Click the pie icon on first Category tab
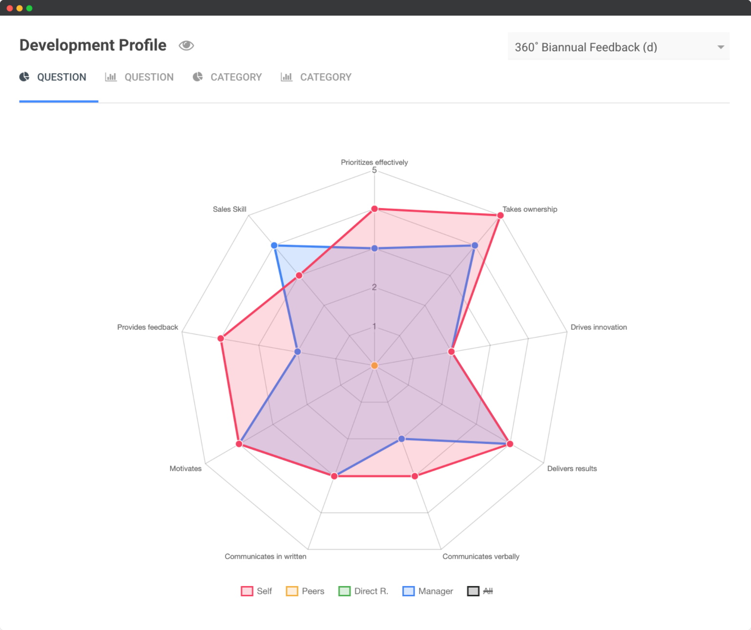 (x=198, y=77)
